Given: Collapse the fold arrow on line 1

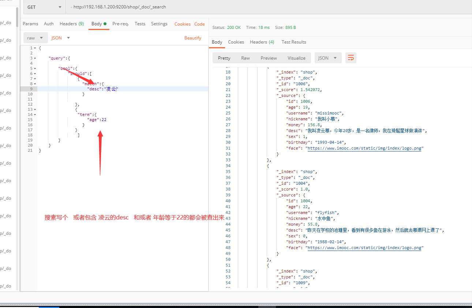Looking at the screenshot, I should click(x=35, y=48).
